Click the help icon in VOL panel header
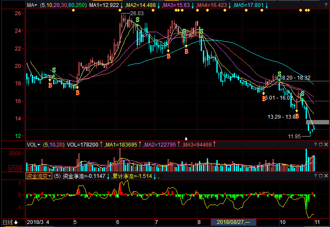Screen dimensions: 330x227 coord(314,144)
